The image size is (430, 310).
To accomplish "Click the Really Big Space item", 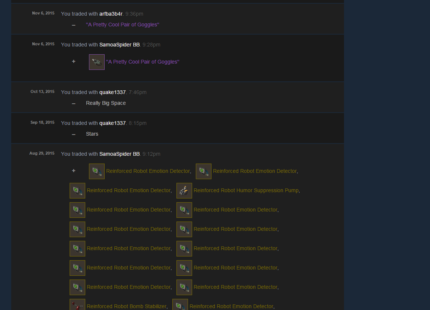I will click(106, 103).
